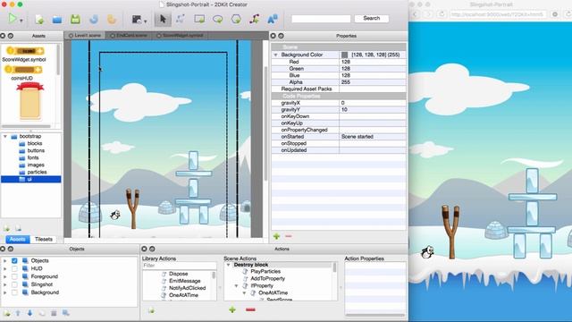The height and width of the screenshot is (322, 572).
Task: Toggle the HUD layer visibility checkbox
Action: tap(14, 268)
